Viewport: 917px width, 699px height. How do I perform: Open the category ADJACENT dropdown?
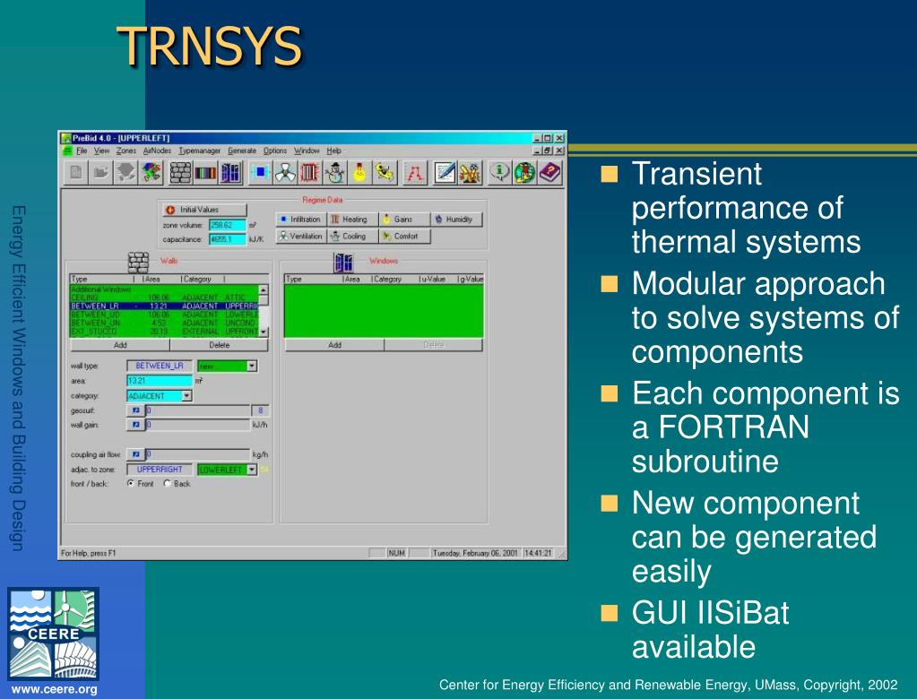pyautogui.click(x=186, y=396)
